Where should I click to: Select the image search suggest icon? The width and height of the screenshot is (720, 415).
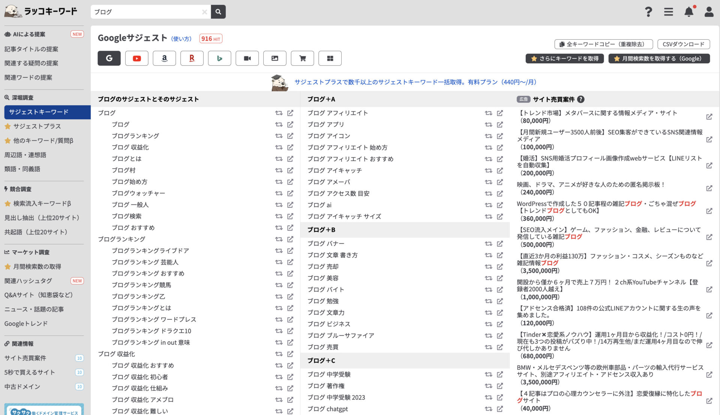tap(275, 58)
